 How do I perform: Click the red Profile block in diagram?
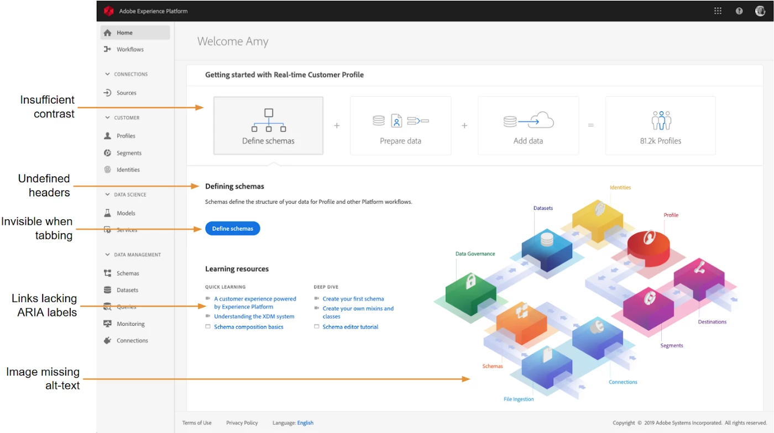click(648, 247)
